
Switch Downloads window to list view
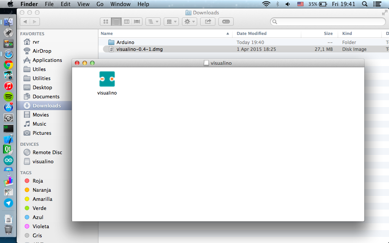(116, 22)
